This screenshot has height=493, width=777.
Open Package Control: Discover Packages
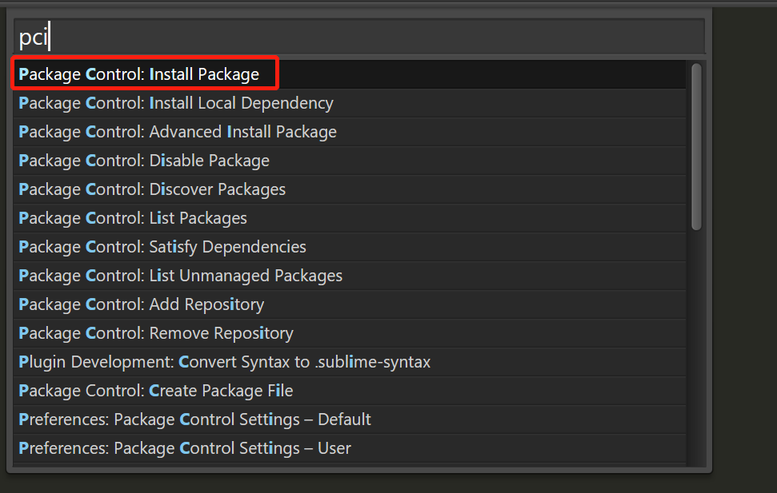350,189
